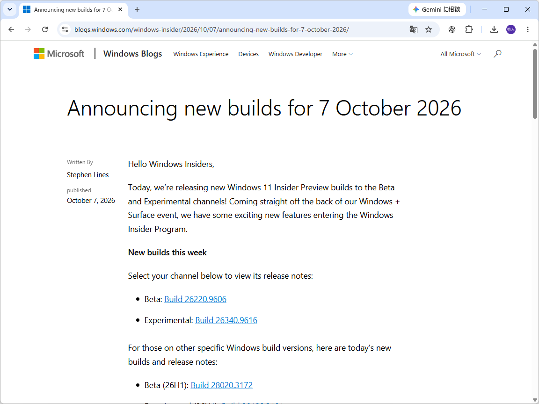Open Build 26340.9616 release notes
This screenshot has height=404, width=539.
click(x=226, y=320)
